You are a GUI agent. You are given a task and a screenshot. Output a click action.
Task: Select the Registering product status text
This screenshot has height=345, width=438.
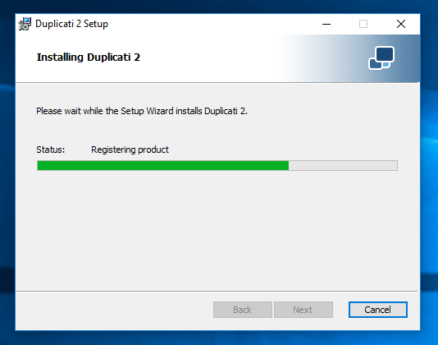pyautogui.click(x=130, y=149)
